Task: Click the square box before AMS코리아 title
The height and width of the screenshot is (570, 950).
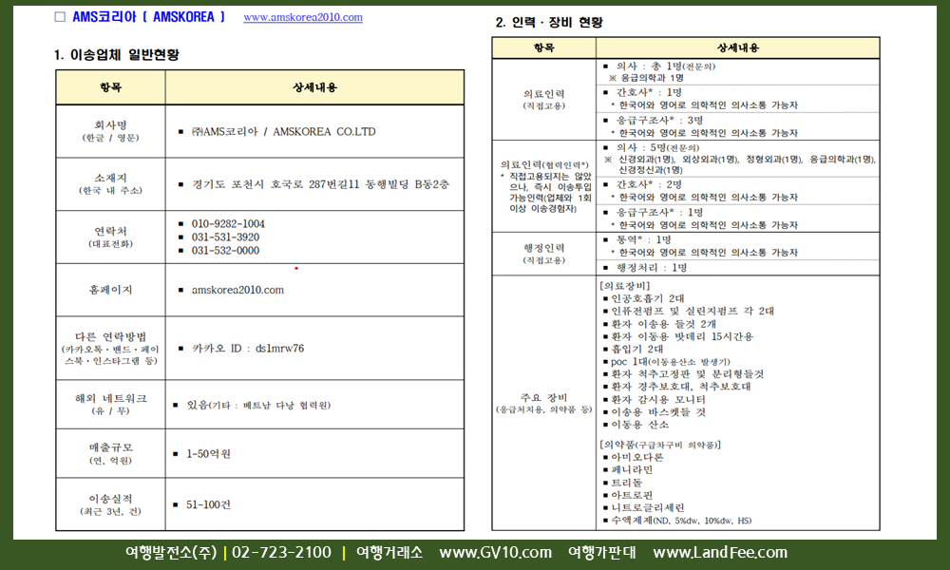Action: click(60, 17)
